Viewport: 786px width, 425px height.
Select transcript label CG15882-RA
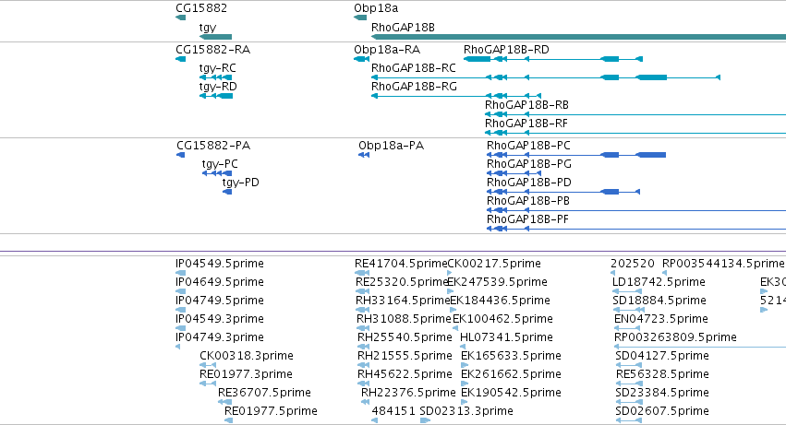pos(212,50)
